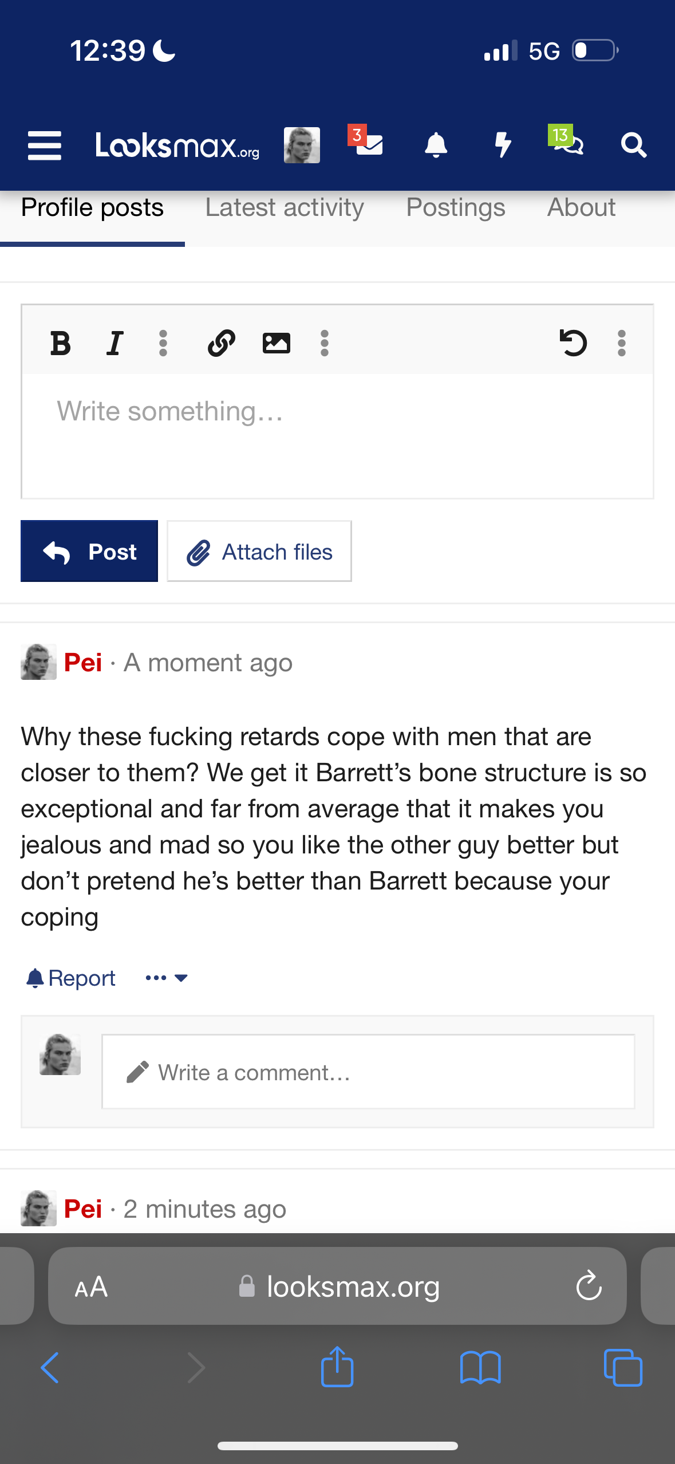Click the Attach files button

tap(259, 551)
